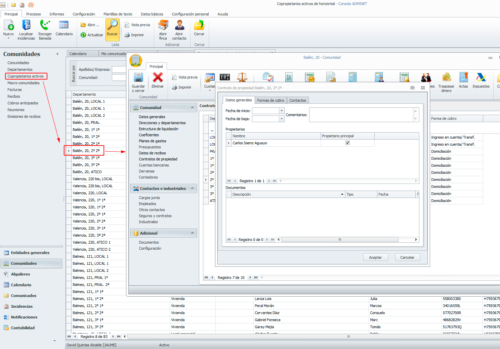Click Guardar y cerrar save icon
This screenshot has width=500, height=349.
pyautogui.click(x=138, y=78)
